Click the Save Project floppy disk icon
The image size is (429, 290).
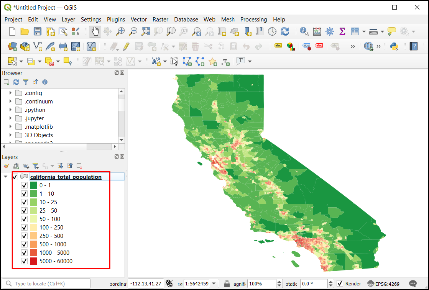click(38, 31)
